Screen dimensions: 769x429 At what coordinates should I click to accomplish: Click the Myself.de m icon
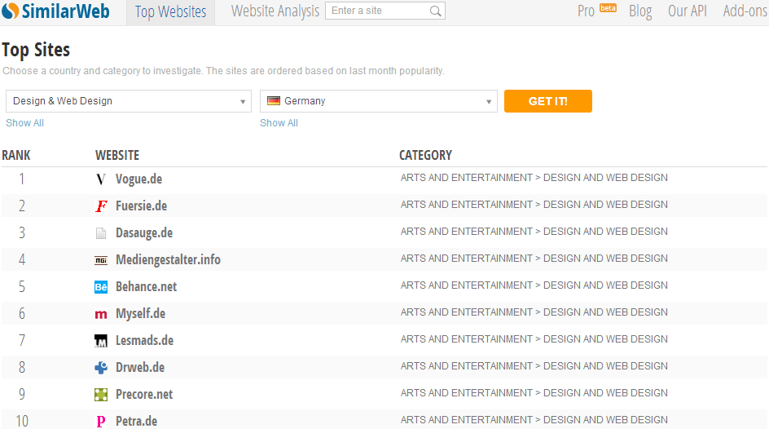(x=100, y=314)
